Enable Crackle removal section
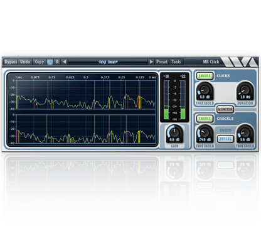261x236 pixels. 205,119
